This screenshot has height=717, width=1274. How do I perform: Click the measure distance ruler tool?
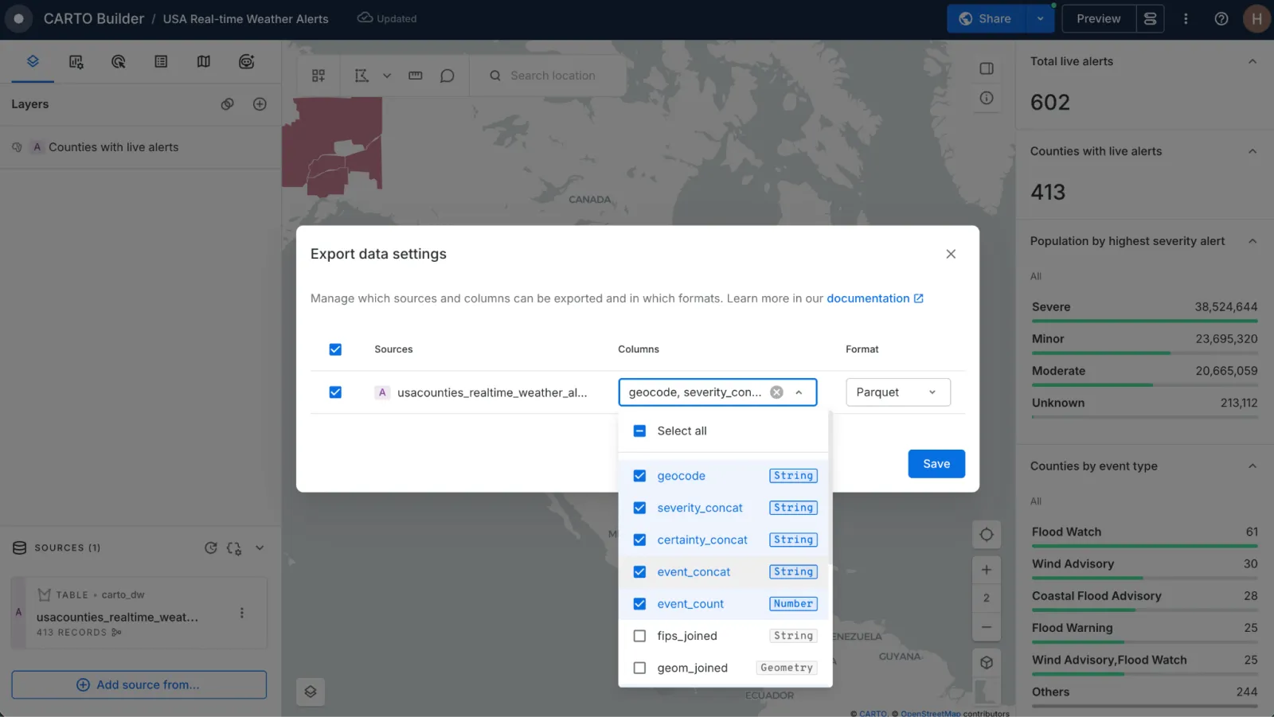(x=415, y=76)
